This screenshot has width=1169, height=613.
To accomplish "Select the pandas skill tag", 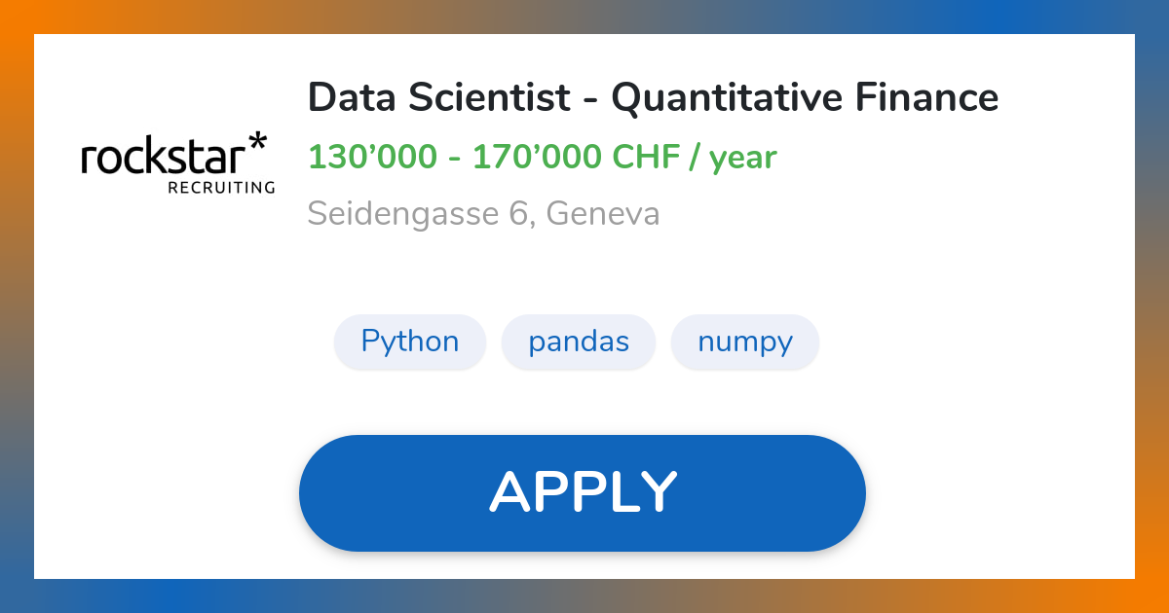I will tap(578, 342).
